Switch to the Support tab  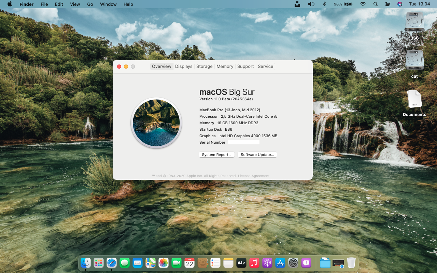tap(245, 67)
